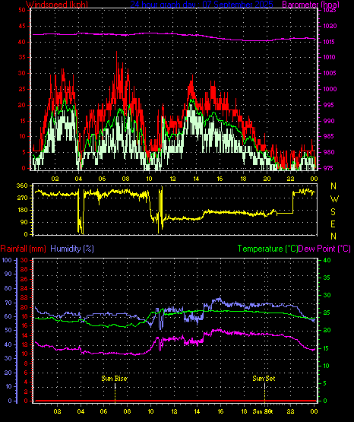Viewport: 354px width, 422px height.
Task: Click the blue 90 humidity axis value
Action: [x=8, y=274]
